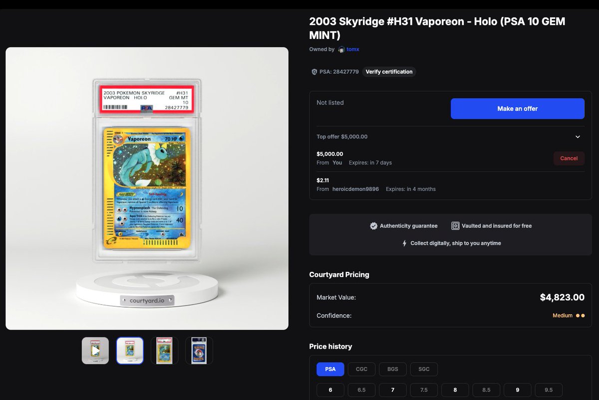Image resolution: width=599 pixels, height=400 pixels.
Task: Choose grade 9.5 filter
Action: coord(549,390)
